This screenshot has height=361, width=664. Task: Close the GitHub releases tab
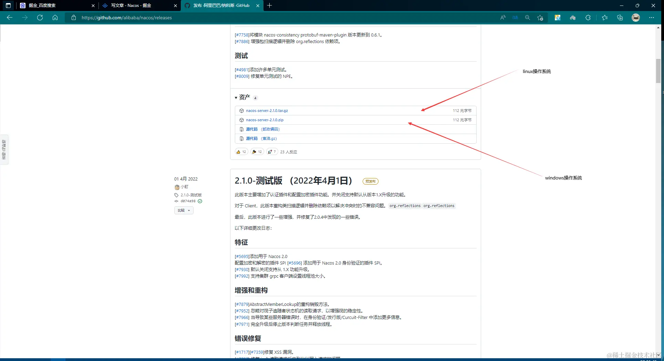click(x=258, y=6)
